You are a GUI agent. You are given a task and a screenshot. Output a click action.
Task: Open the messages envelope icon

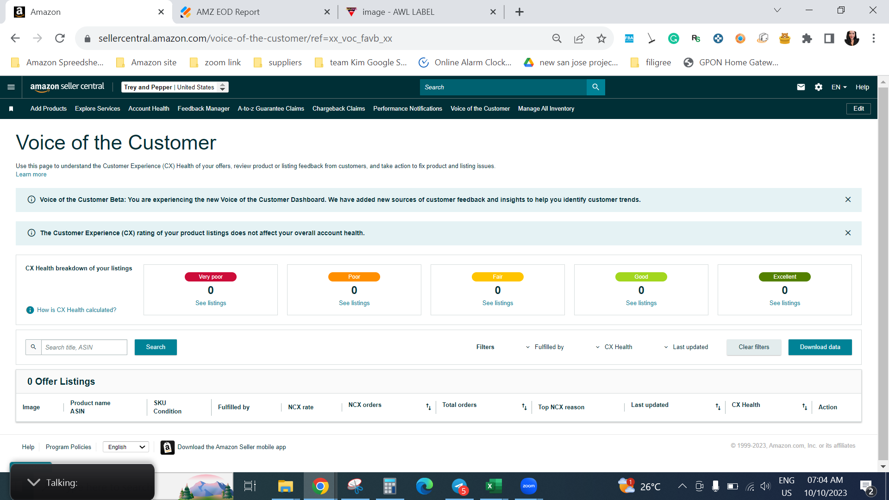pos(801,87)
